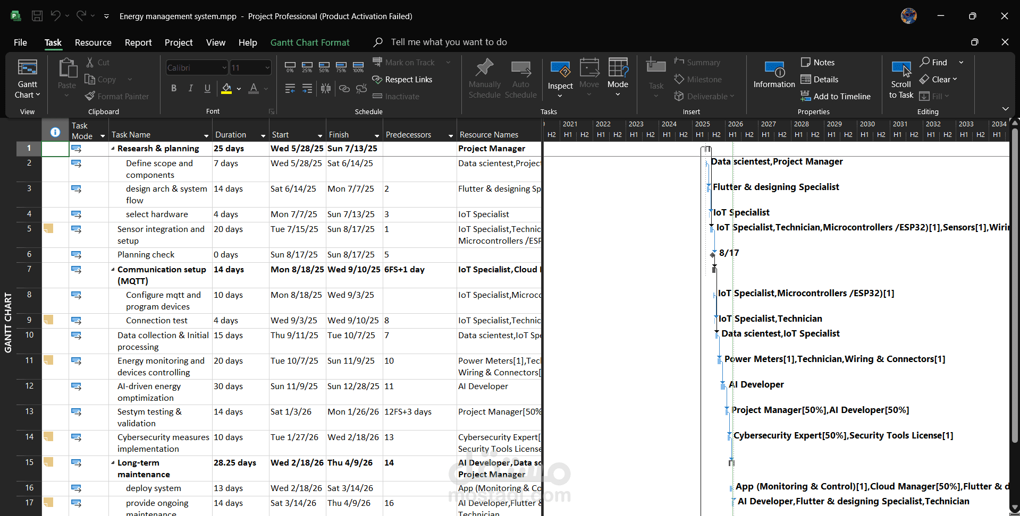Collapse the Research & planning summary task
1020x516 pixels.
(113, 149)
